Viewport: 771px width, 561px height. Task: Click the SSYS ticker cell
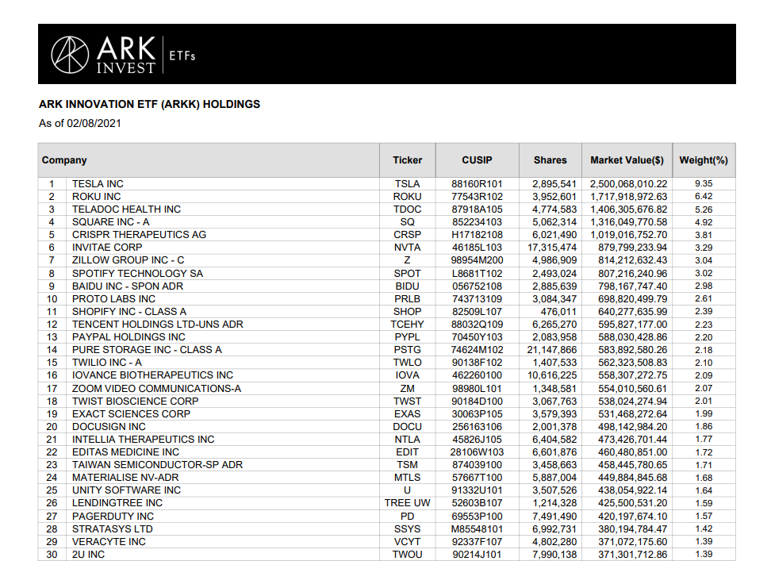407,529
